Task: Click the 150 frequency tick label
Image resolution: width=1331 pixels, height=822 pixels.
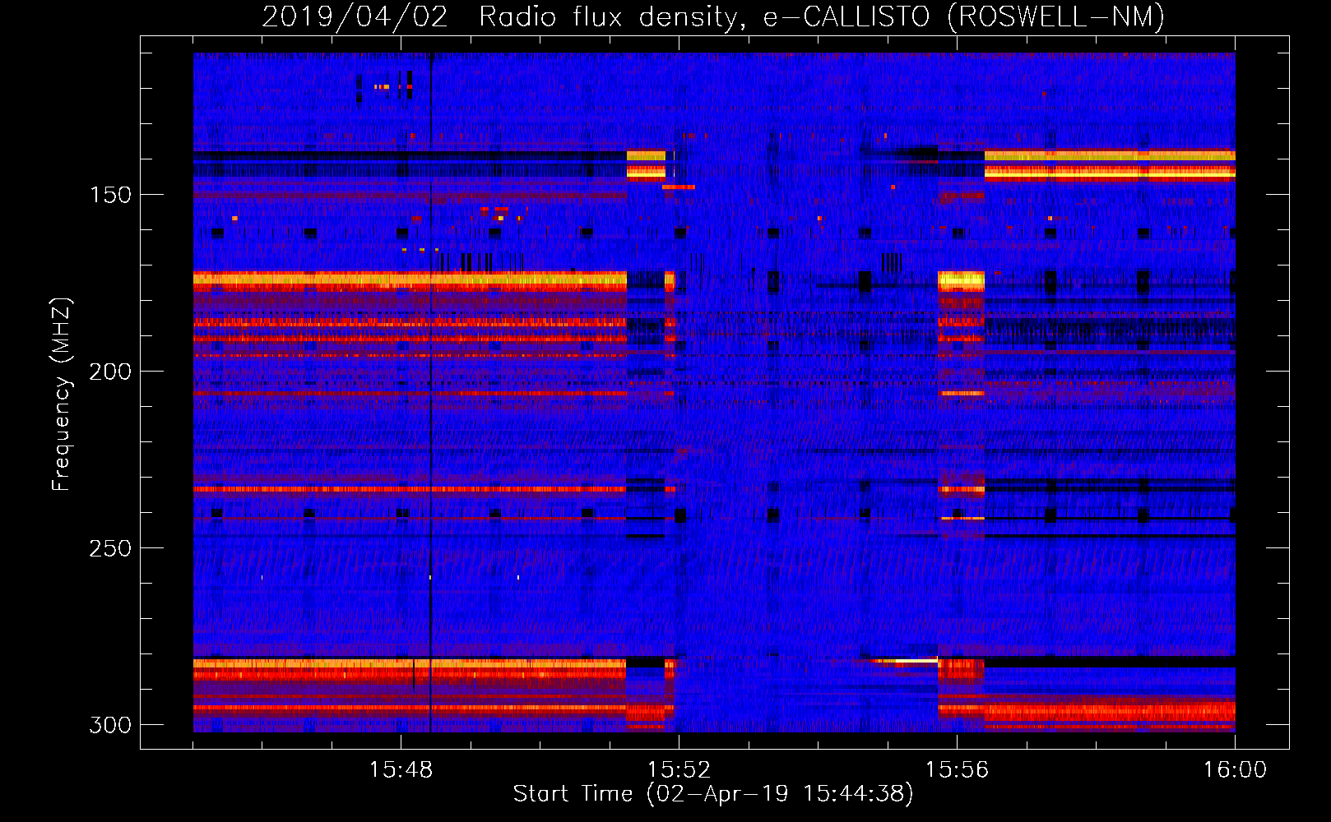Action: point(110,195)
